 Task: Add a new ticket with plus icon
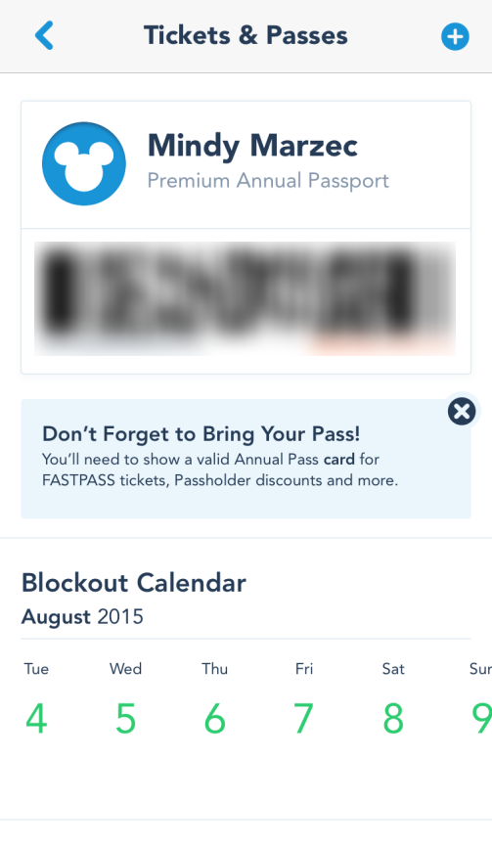(x=455, y=37)
